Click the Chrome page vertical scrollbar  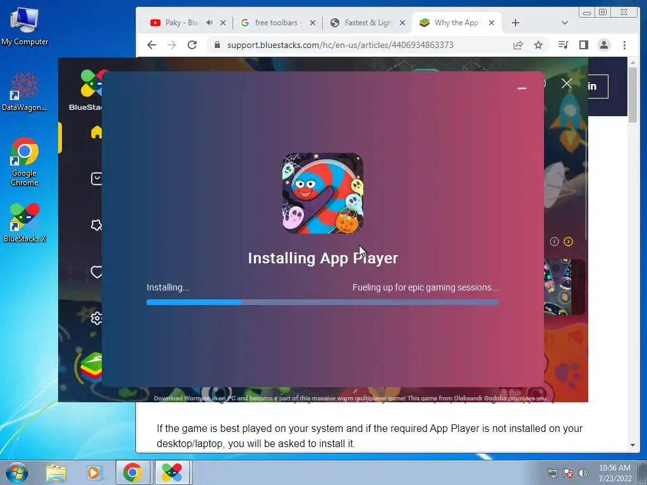632,95
